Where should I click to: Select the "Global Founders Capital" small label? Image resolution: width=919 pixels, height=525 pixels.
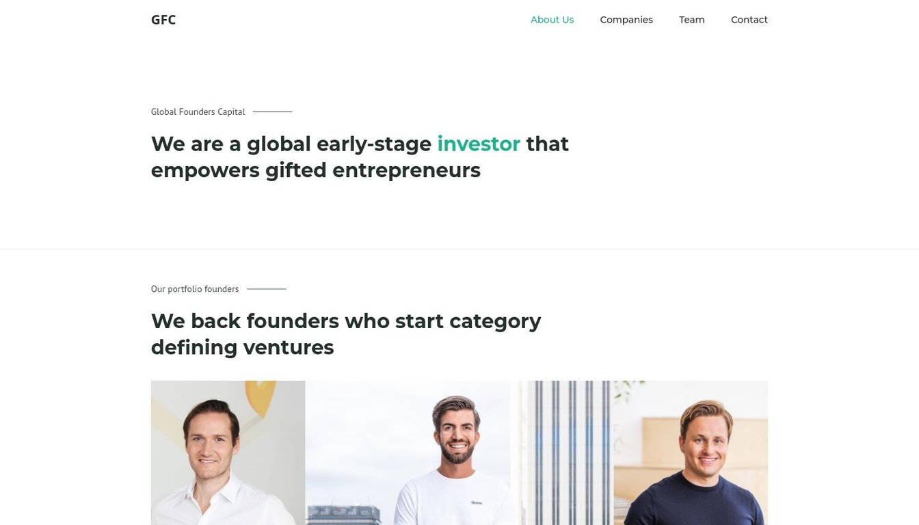click(x=198, y=112)
